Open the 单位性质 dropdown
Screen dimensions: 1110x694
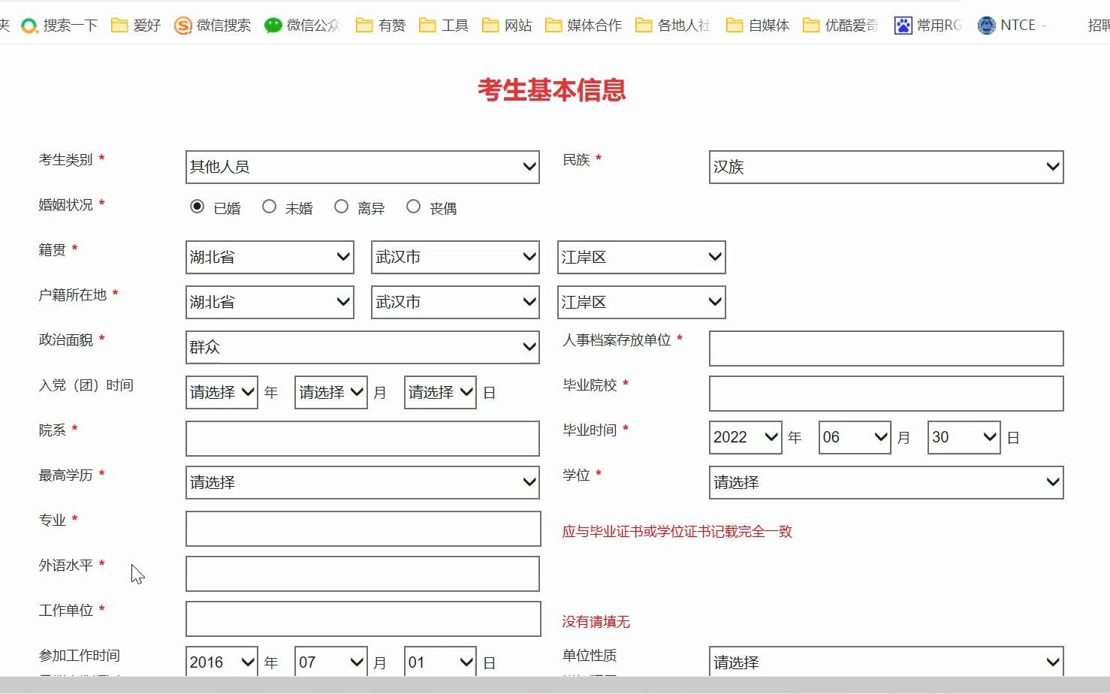(886, 662)
